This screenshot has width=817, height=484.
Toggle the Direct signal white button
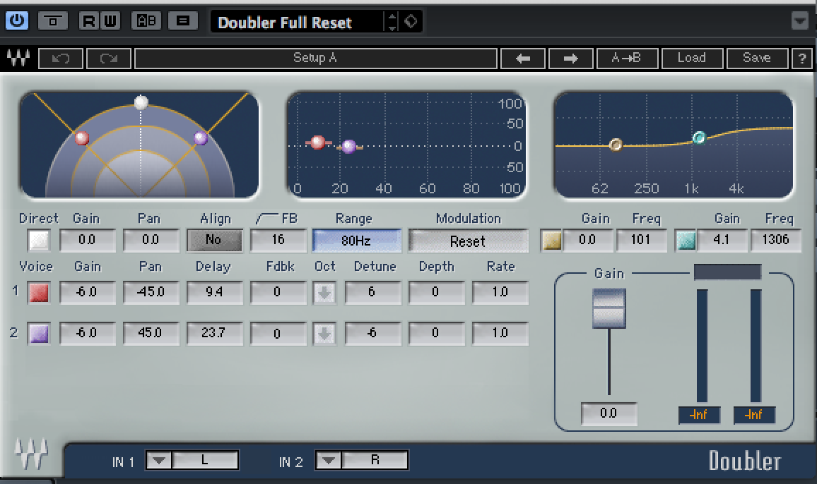point(39,241)
